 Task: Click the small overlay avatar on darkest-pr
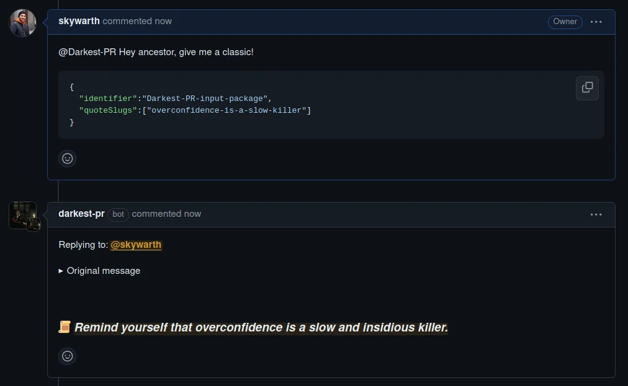[x=34, y=224]
